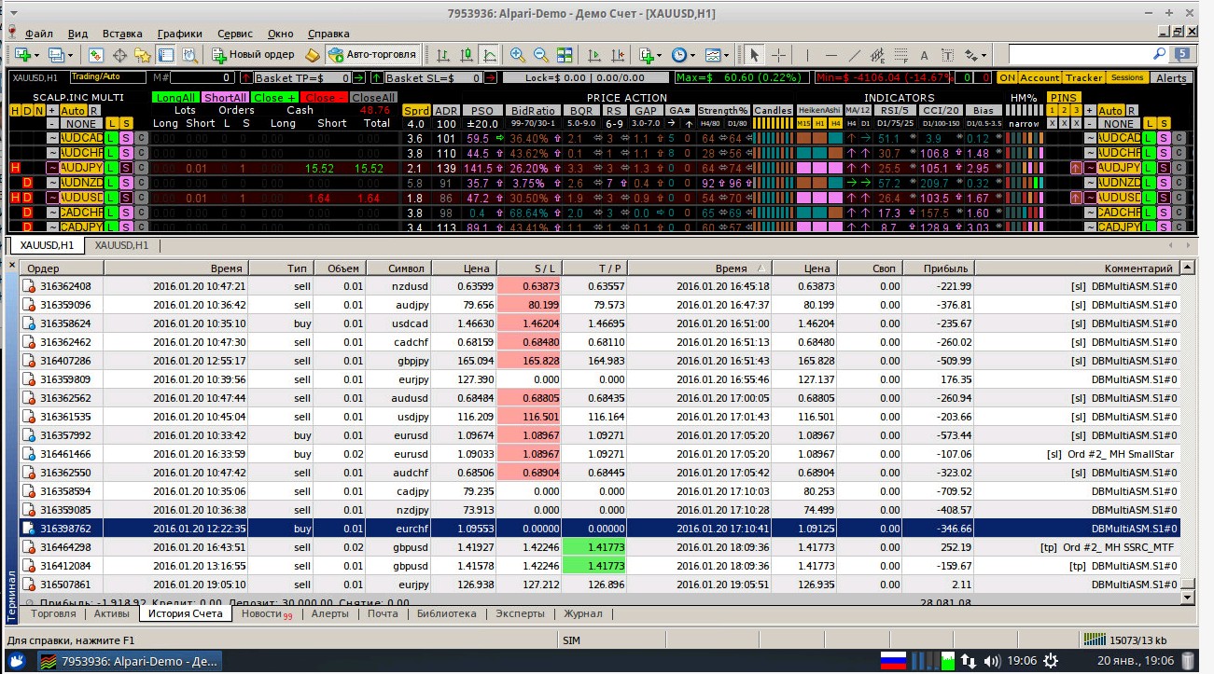
Task: Click the Новый ордер button
Action: click(253, 55)
